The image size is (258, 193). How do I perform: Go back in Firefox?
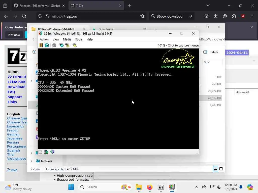click(6, 16)
